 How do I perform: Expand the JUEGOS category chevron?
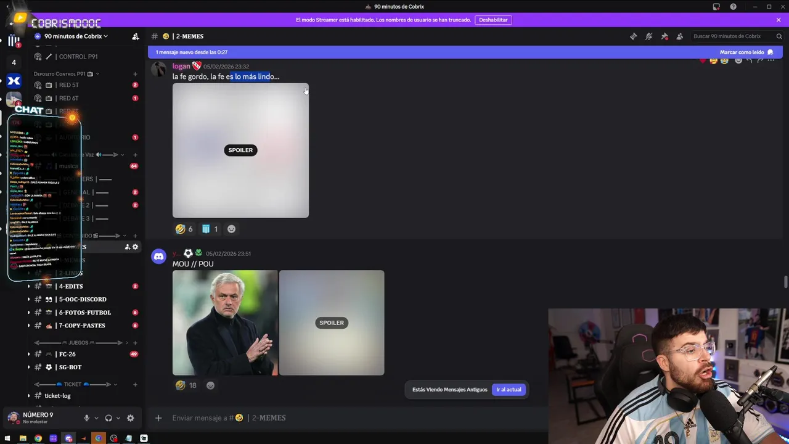[x=127, y=343]
